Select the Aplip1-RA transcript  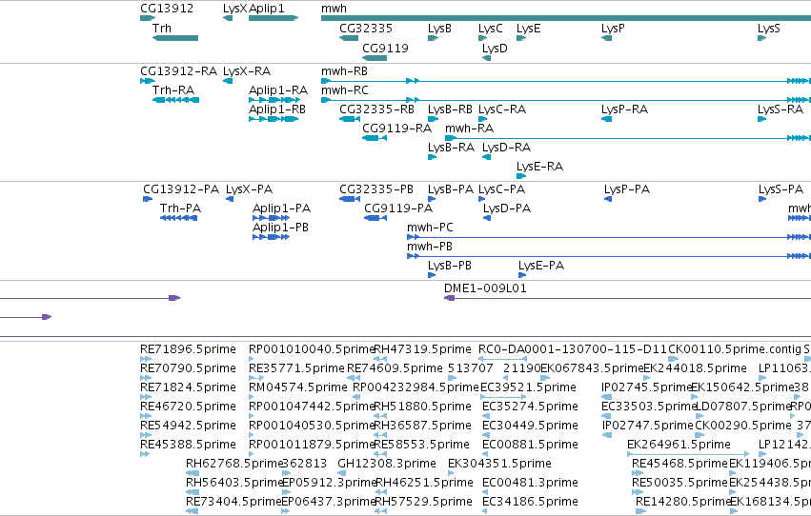pyautogui.click(x=274, y=100)
